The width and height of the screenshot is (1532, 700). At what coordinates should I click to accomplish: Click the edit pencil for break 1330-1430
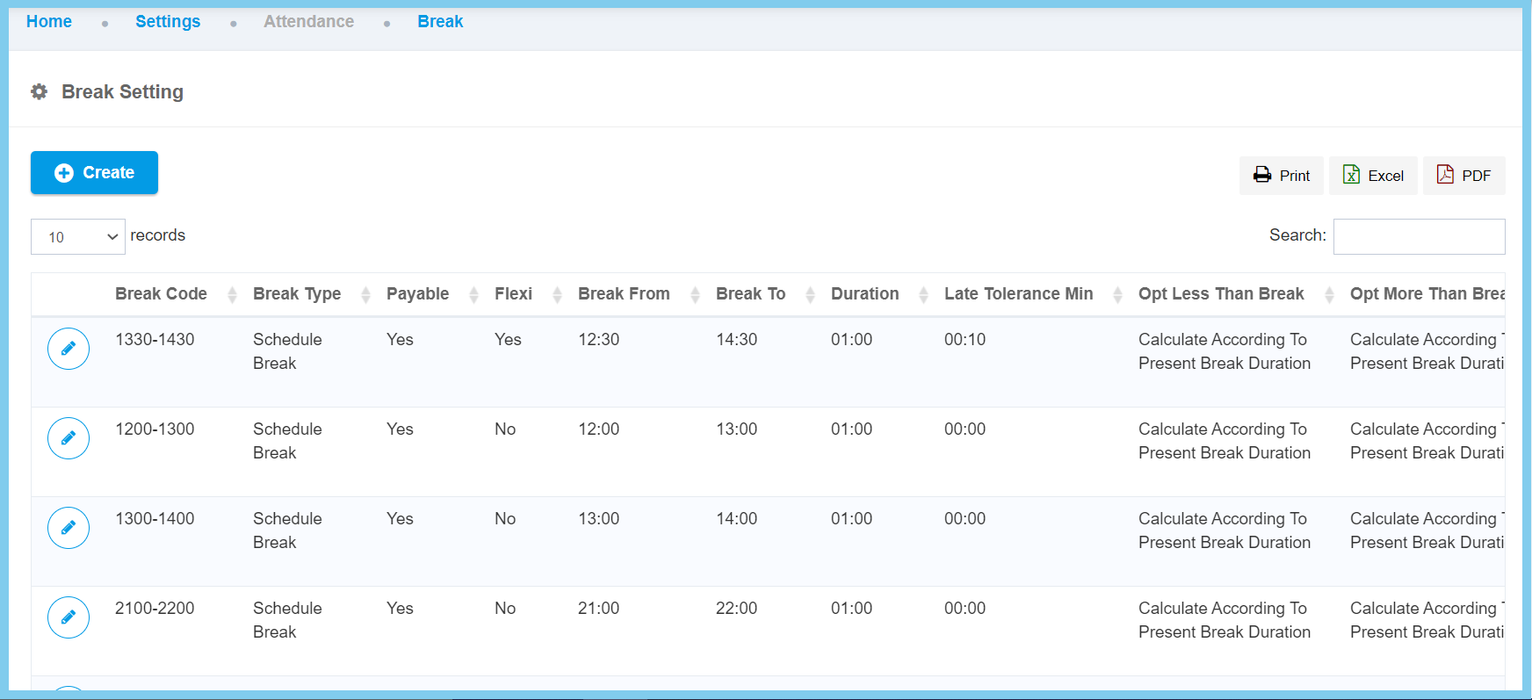[x=69, y=349]
